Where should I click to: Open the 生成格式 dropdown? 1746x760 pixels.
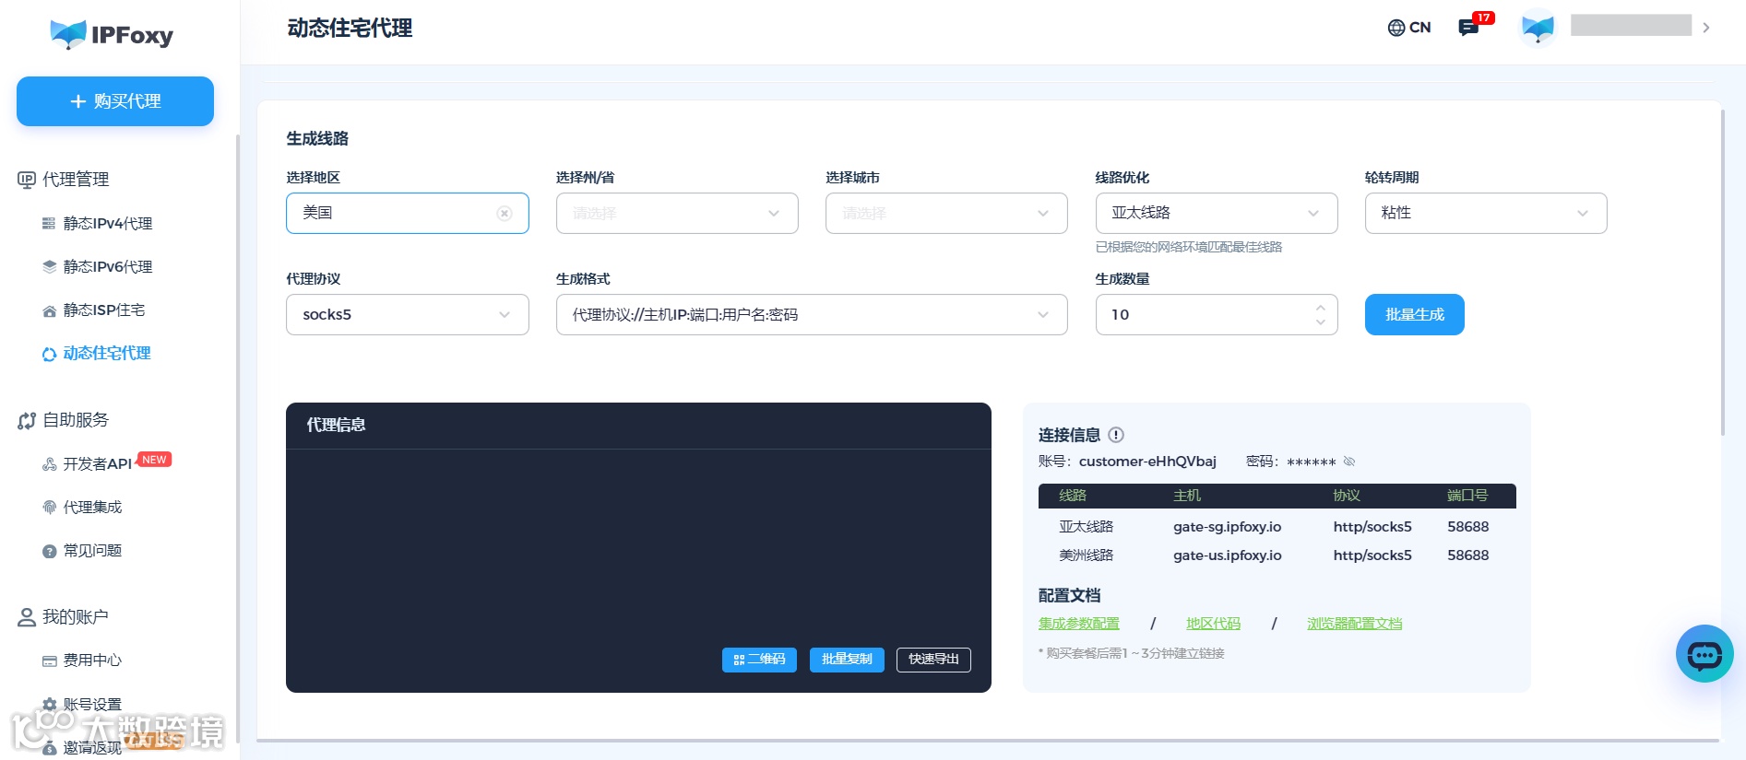pyautogui.click(x=812, y=315)
